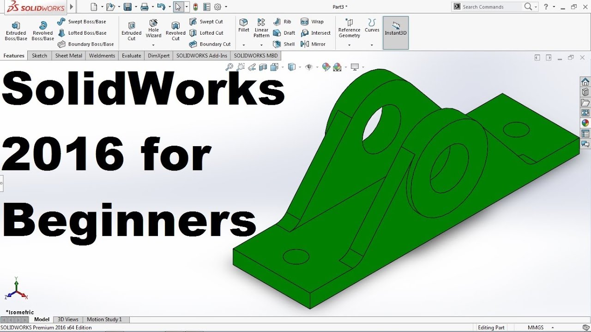Click in the Search Commands field
The width and height of the screenshot is (591, 332).
[492, 7]
